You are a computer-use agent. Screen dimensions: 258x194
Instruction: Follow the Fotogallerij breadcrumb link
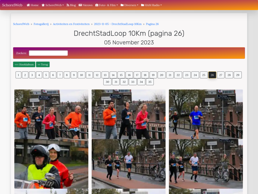(x=41, y=24)
